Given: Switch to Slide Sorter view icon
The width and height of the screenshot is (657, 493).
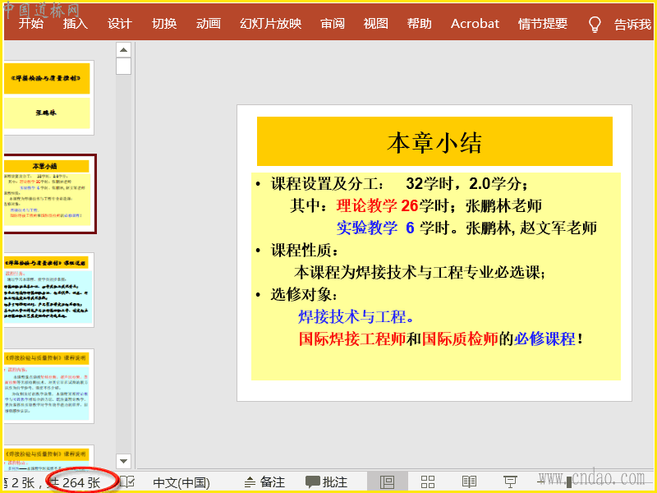Looking at the screenshot, I should (428, 481).
